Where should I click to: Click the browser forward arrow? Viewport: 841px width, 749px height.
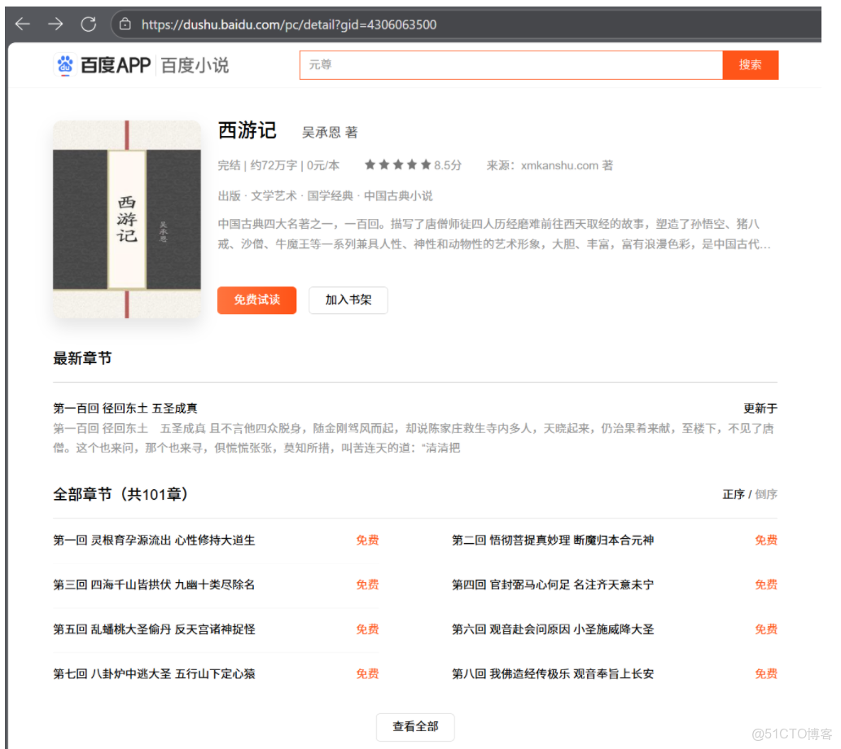[x=54, y=24]
